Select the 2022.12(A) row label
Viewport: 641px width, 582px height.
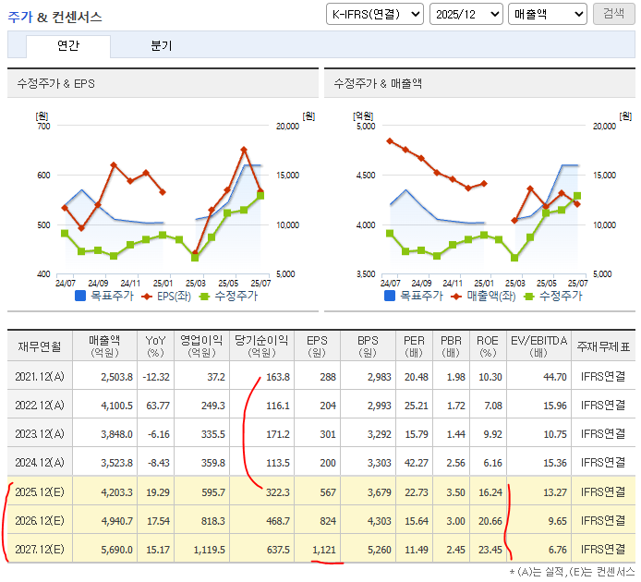[x=40, y=405]
